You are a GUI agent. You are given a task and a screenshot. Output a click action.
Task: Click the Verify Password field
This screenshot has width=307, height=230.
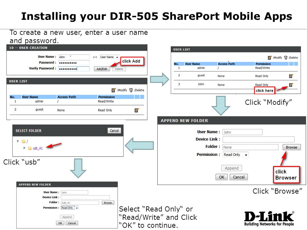(74, 69)
